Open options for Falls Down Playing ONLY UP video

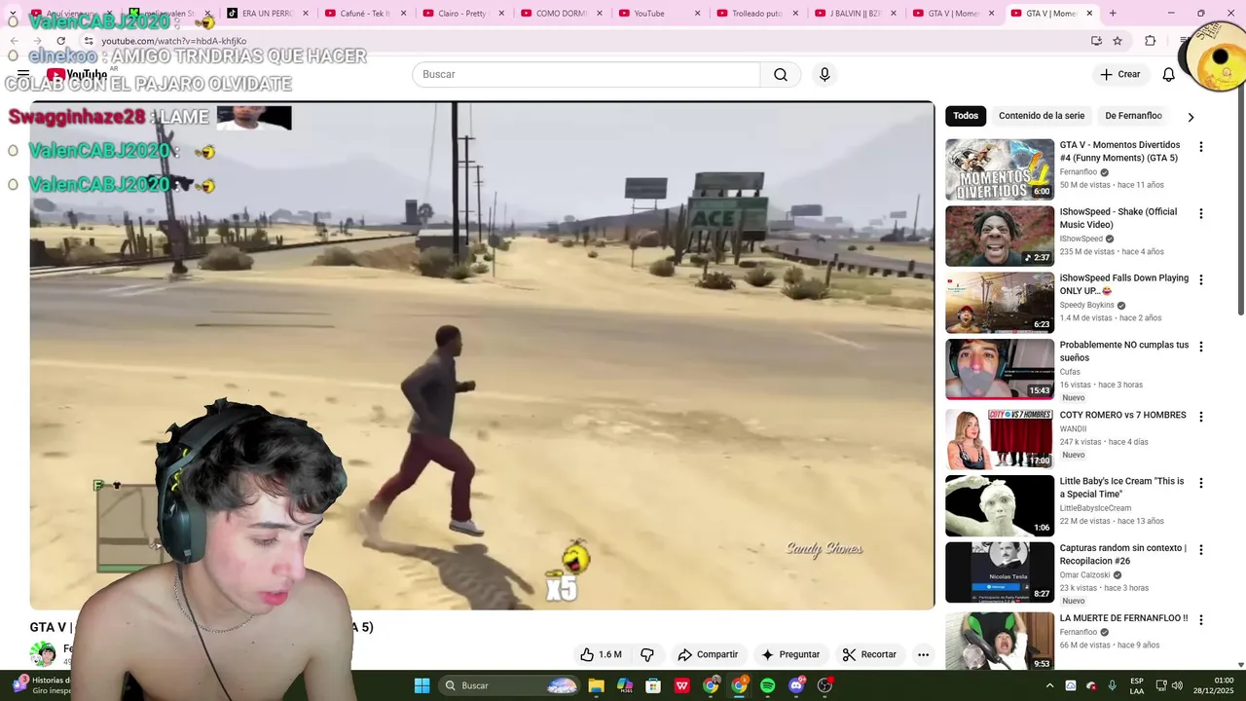[1200, 279]
